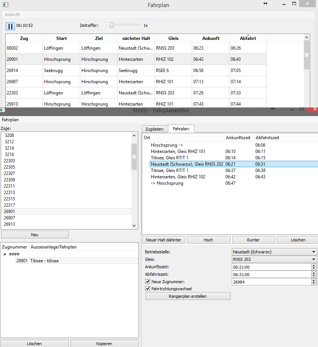Image resolution: width=318 pixels, height=347 pixels.
Task: Select train 26907 in Züge list
Action: point(66,218)
